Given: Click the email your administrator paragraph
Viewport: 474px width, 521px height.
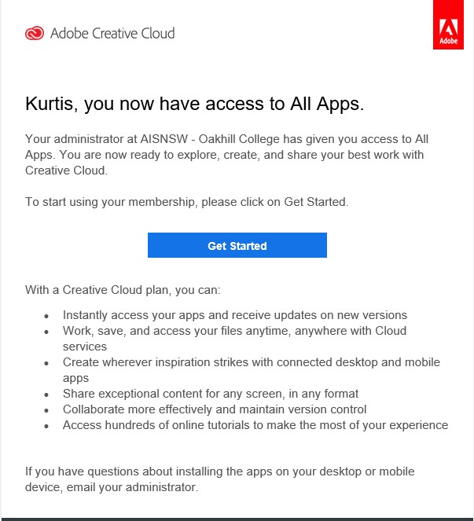Looking at the screenshot, I should 220,479.
